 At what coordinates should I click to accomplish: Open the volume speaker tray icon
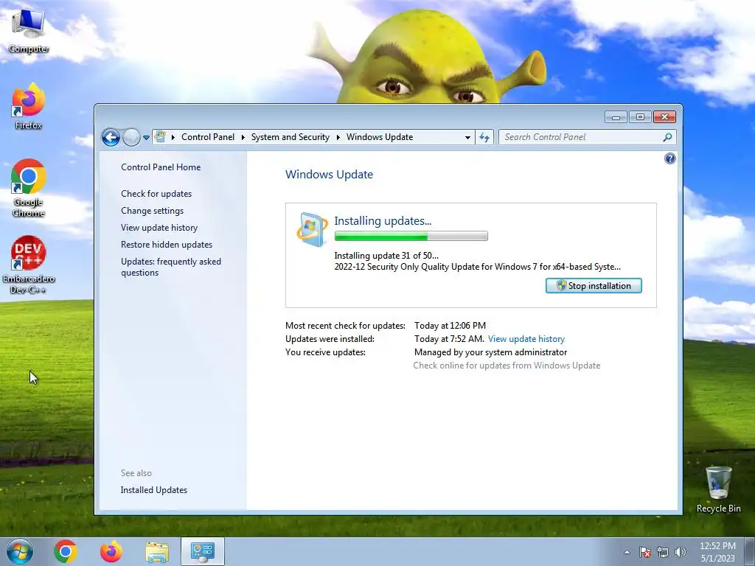coord(681,552)
